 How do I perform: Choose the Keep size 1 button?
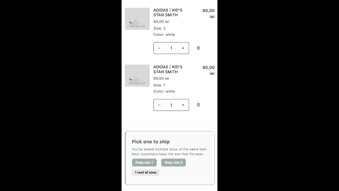(x=144, y=162)
